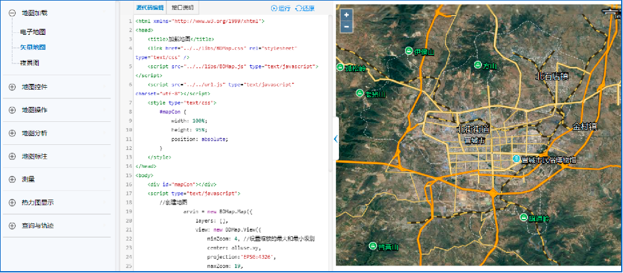Viewport: 623px width, 273px height.
Task: Click code line 22 with minZoom
Action: pos(260,238)
